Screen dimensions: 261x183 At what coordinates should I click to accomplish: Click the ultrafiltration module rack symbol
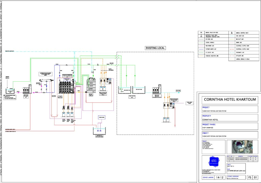67,87
